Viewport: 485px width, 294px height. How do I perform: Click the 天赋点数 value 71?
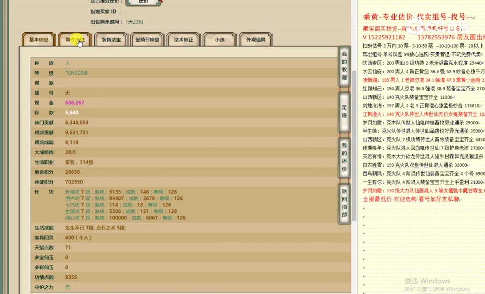(68, 247)
